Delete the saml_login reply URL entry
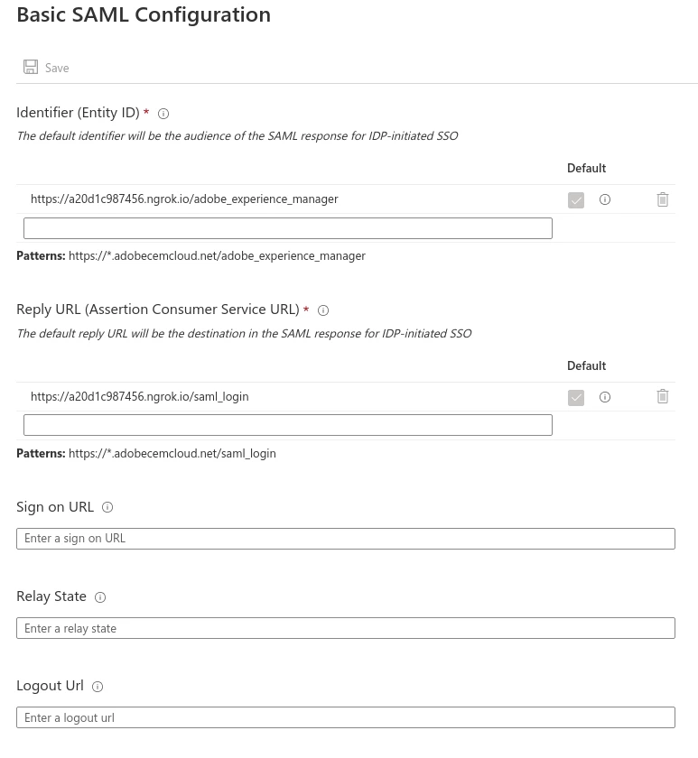Viewport: 698px width, 758px height. click(663, 396)
